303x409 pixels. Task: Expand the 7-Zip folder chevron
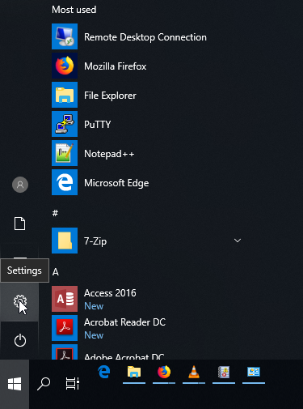tap(238, 241)
